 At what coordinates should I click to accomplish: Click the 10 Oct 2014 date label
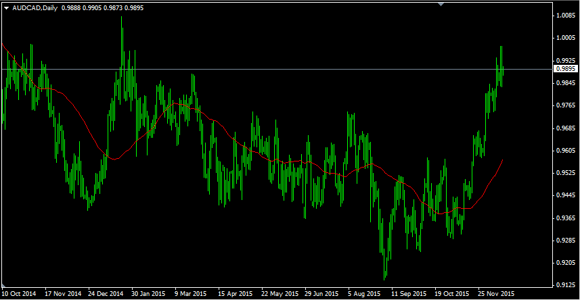(x=20, y=294)
